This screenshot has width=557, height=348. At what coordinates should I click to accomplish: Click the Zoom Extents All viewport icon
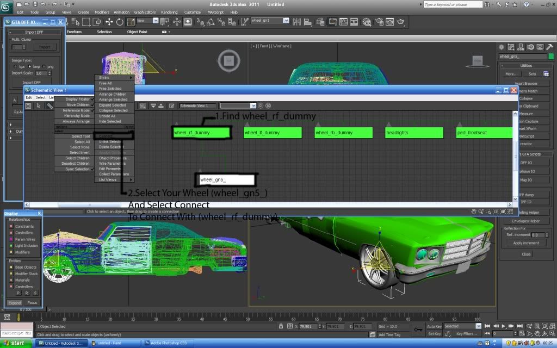click(x=553, y=326)
